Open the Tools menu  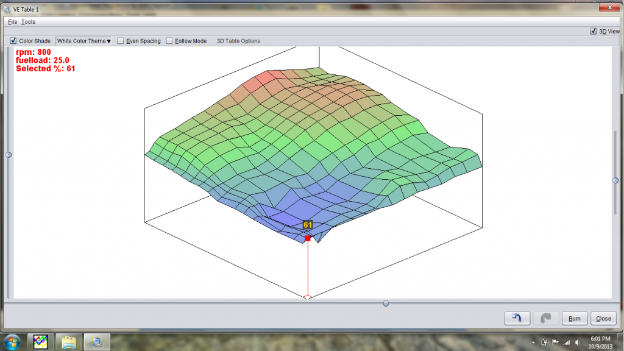(27, 21)
